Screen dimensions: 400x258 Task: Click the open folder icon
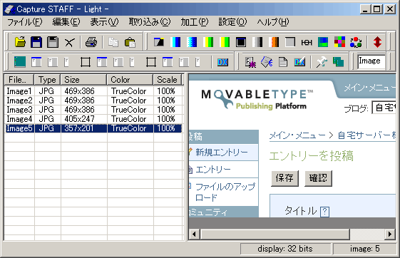[x=20, y=42]
